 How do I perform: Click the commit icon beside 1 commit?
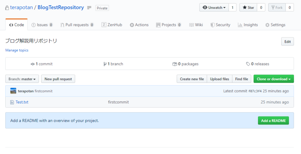tap(32, 64)
